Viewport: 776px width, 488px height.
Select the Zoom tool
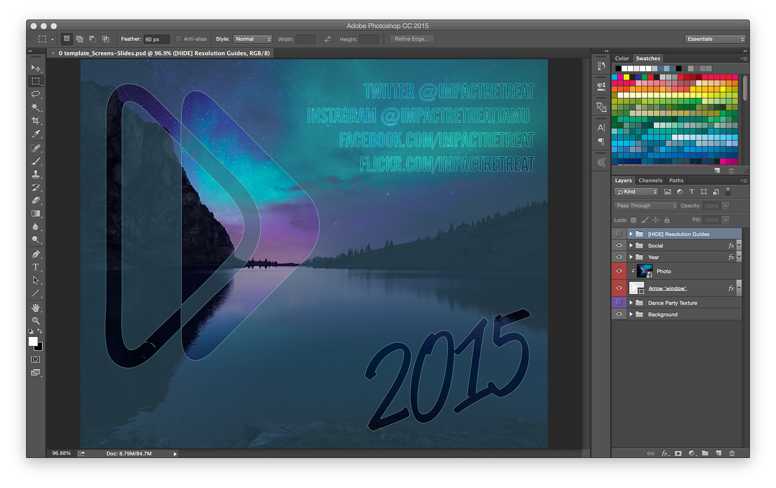click(x=36, y=321)
